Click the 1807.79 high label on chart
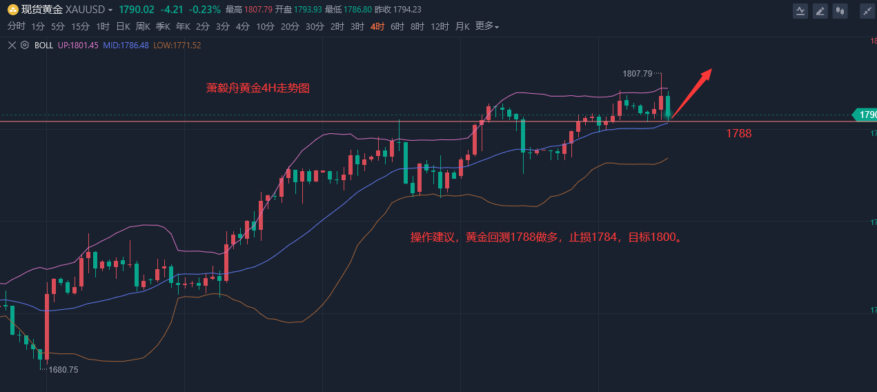The width and height of the screenshot is (877, 392). pyautogui.click(x=638, y=73)
